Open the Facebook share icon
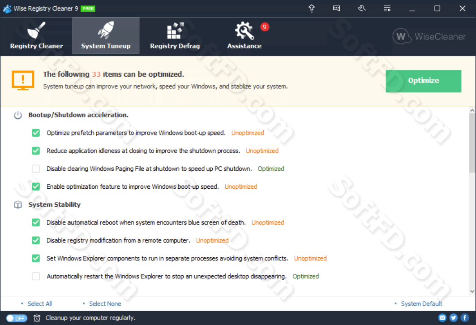 coord(465,318)
